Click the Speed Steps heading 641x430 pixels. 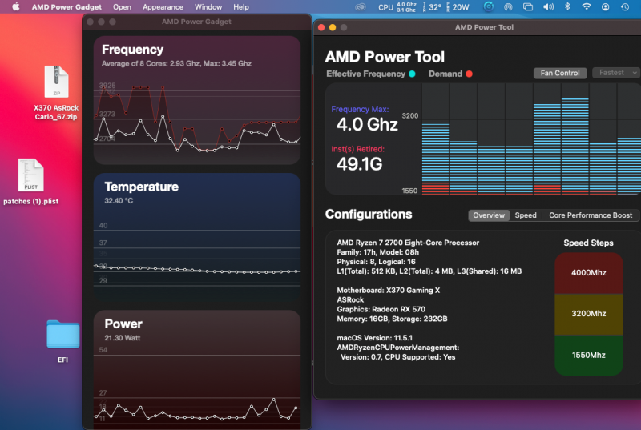[x=588, y=243]
